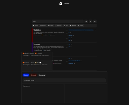Click the Latest tab calendar icon
The height and width of the screenshot is (105, 129).
[x=49, y=26]
